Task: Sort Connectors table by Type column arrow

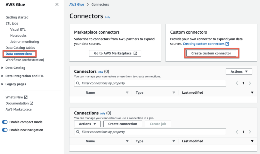Action: click(x=174, y=93)
